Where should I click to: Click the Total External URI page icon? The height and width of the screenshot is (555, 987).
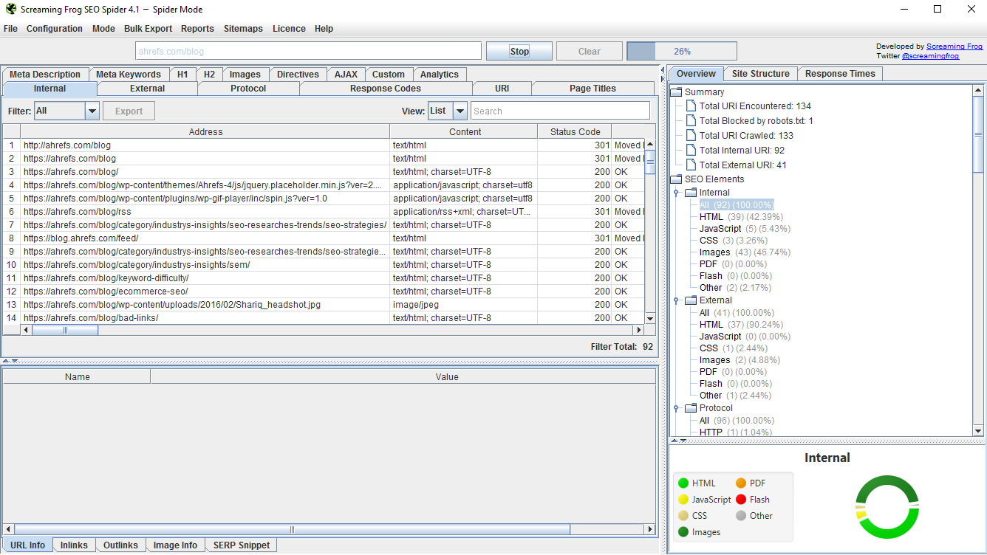coord(691,165)
